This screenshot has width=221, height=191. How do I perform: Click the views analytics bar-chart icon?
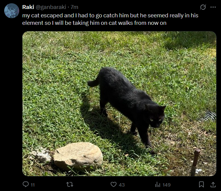(157, 184)
